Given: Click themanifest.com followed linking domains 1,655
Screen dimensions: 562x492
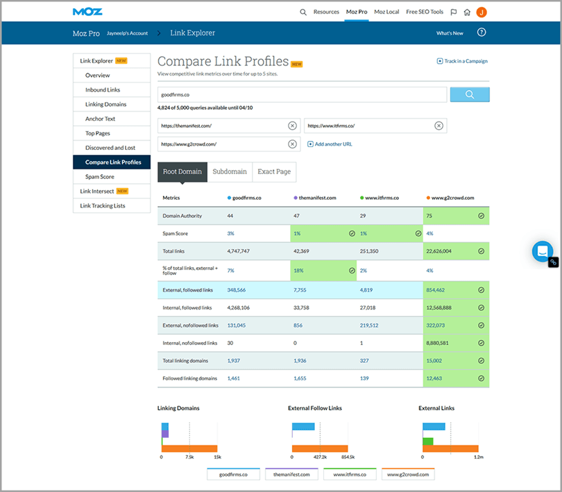Looking at the screenshot, I should pyautogui.click(x=300, y=378).
